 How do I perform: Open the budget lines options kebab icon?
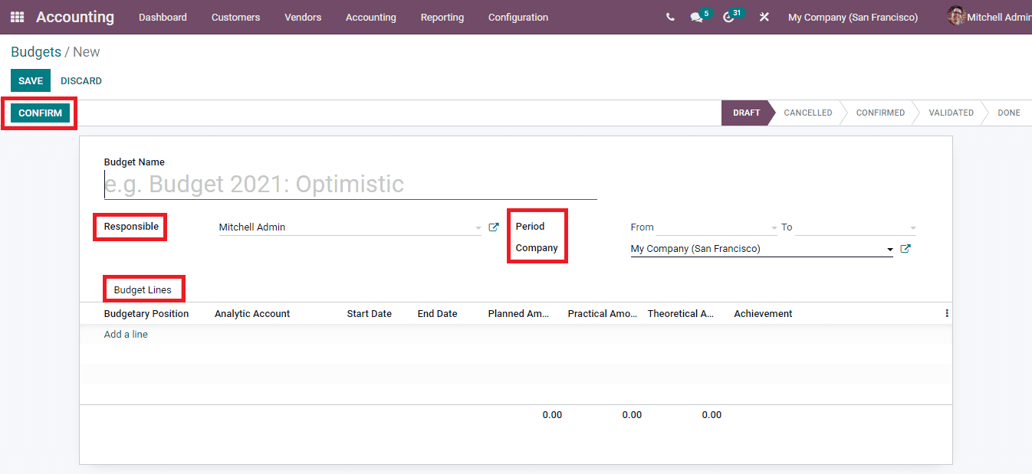(x=946, y=312)
